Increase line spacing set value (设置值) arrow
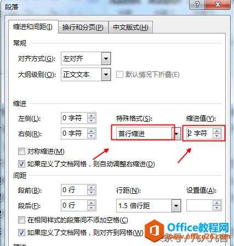The image size is (234, 246). (x=217, y=203)
